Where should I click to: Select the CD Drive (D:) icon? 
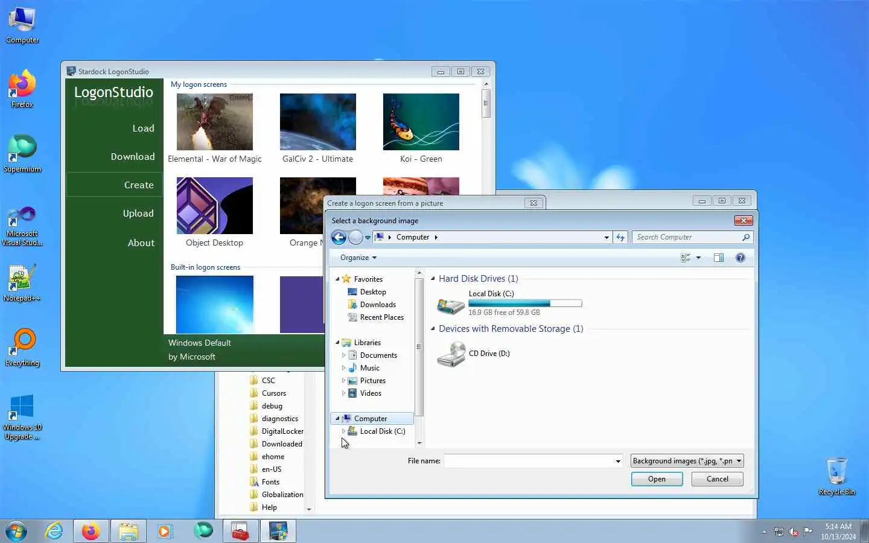pos(451,354)
